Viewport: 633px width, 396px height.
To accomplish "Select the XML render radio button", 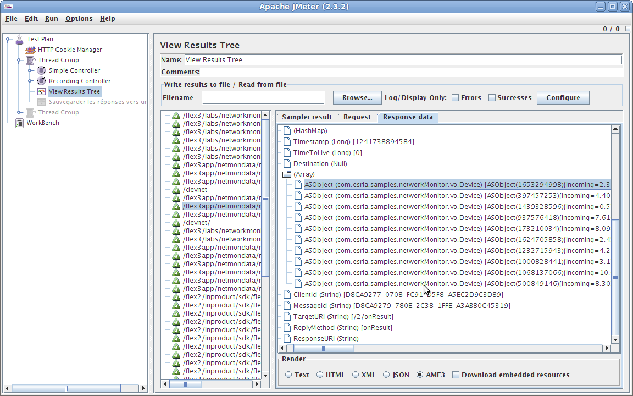I will point(356,375).
